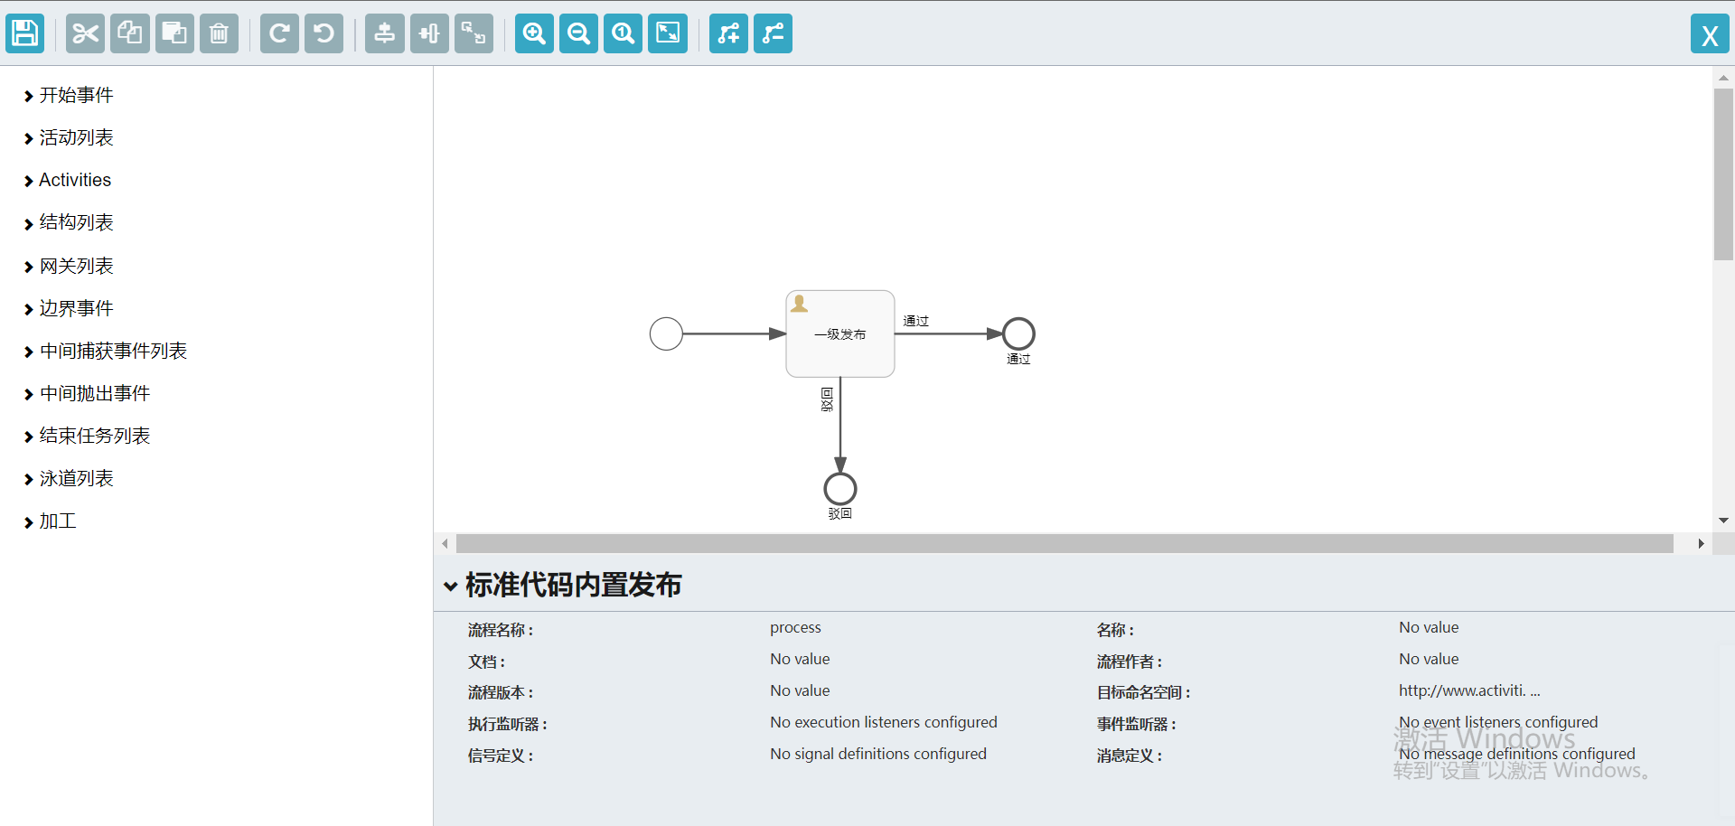Screen dimensions: 1735x826
Task: Click the Undo arrow icon
Action: 324,34
